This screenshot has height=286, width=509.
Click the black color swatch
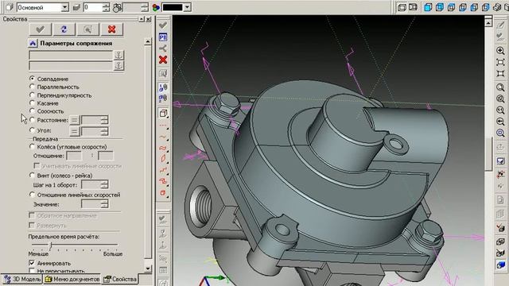(x=173, y=7)
